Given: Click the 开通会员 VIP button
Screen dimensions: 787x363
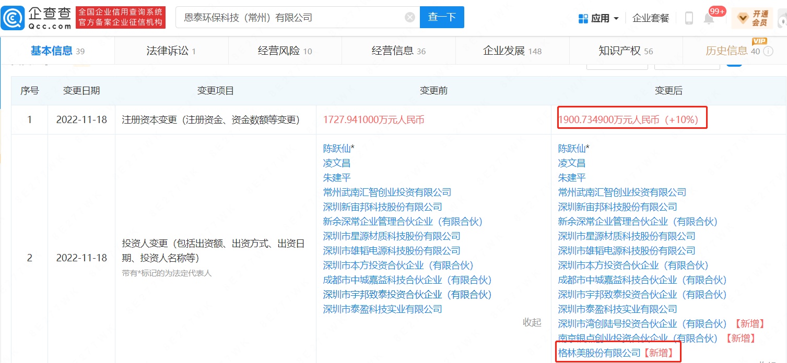Looking at the screenshot, I should click(x=752, y=18).
